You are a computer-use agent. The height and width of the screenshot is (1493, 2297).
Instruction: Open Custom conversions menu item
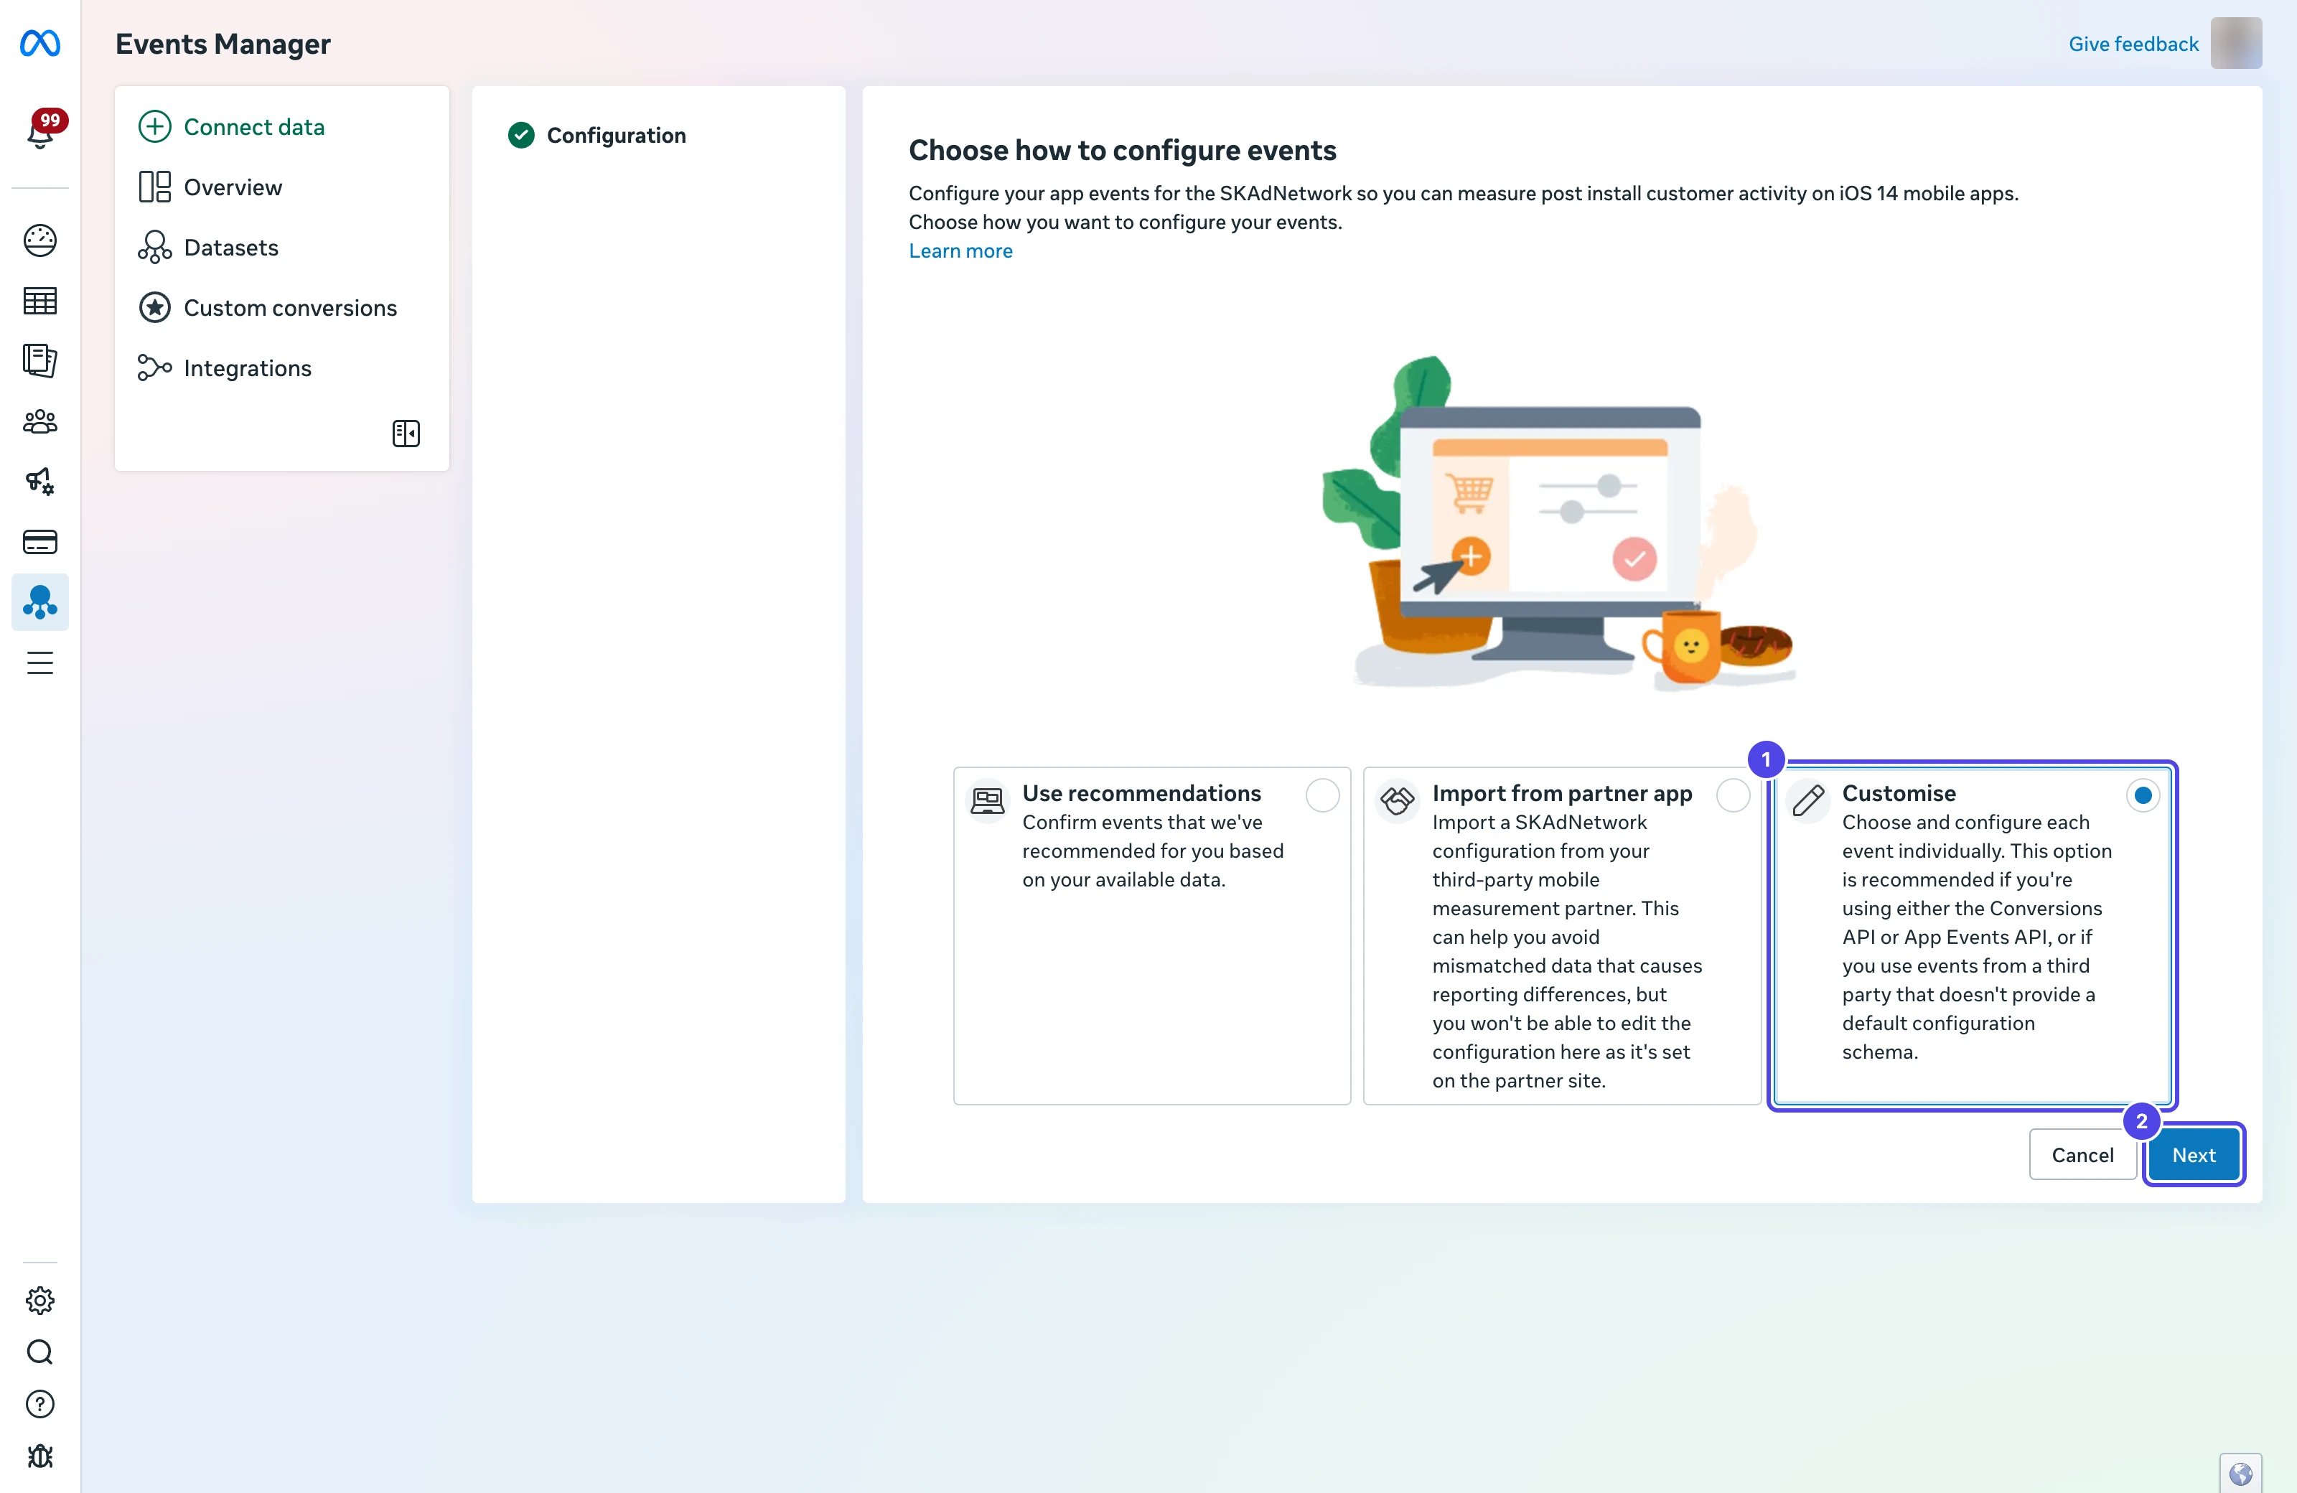pyautogui.click(x=267, y=308)
